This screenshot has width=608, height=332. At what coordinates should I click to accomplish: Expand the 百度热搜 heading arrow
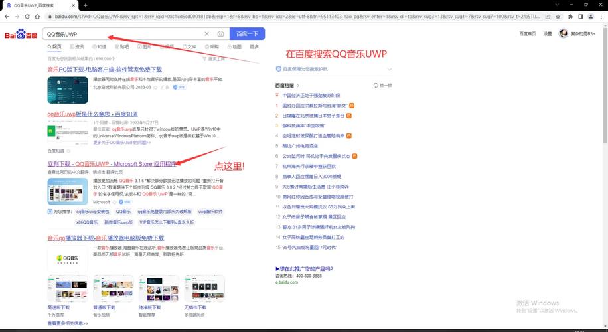(x=298, y=86)
